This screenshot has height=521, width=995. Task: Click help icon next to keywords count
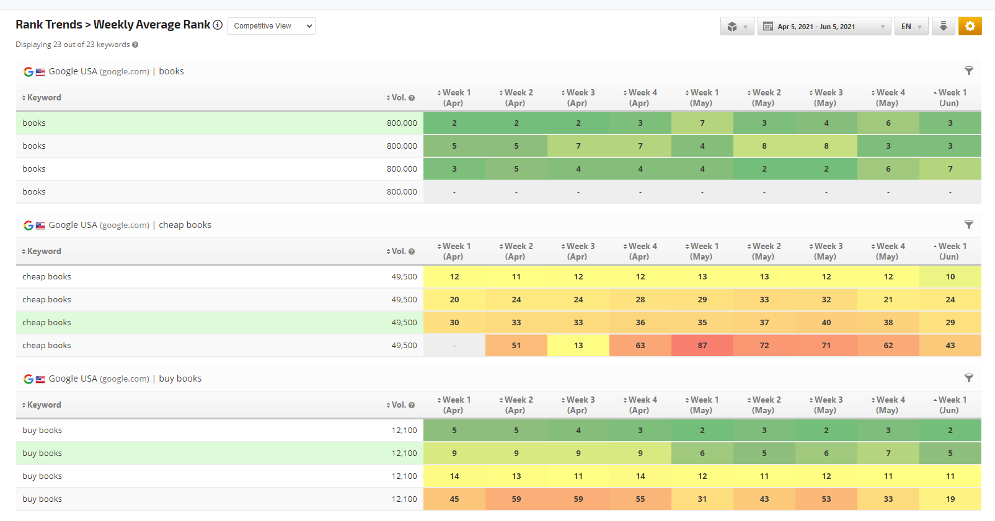click(x=135, y=45)
